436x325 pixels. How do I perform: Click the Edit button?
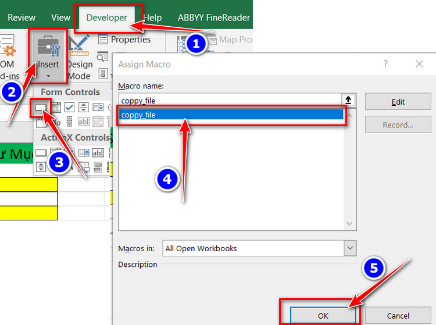398,102
